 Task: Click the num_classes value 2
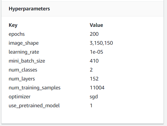coord(91,70)
